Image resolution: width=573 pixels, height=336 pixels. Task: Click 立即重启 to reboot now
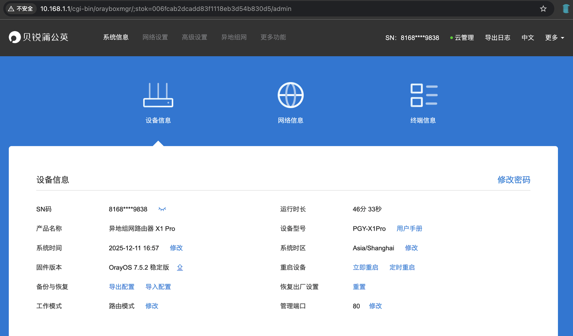pyautogui.click(x=366, y=267)
